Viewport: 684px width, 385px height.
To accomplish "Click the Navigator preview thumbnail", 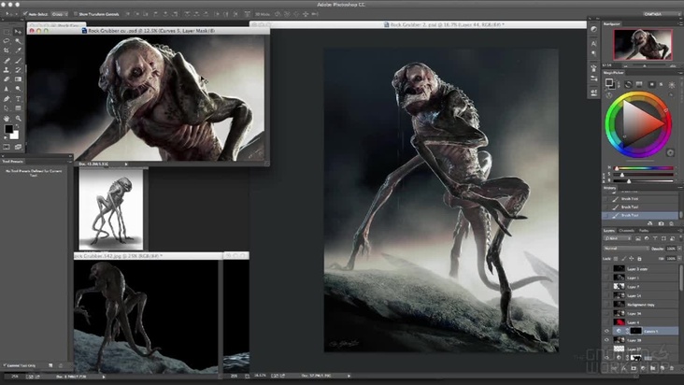I will click(x=643, y=45).
